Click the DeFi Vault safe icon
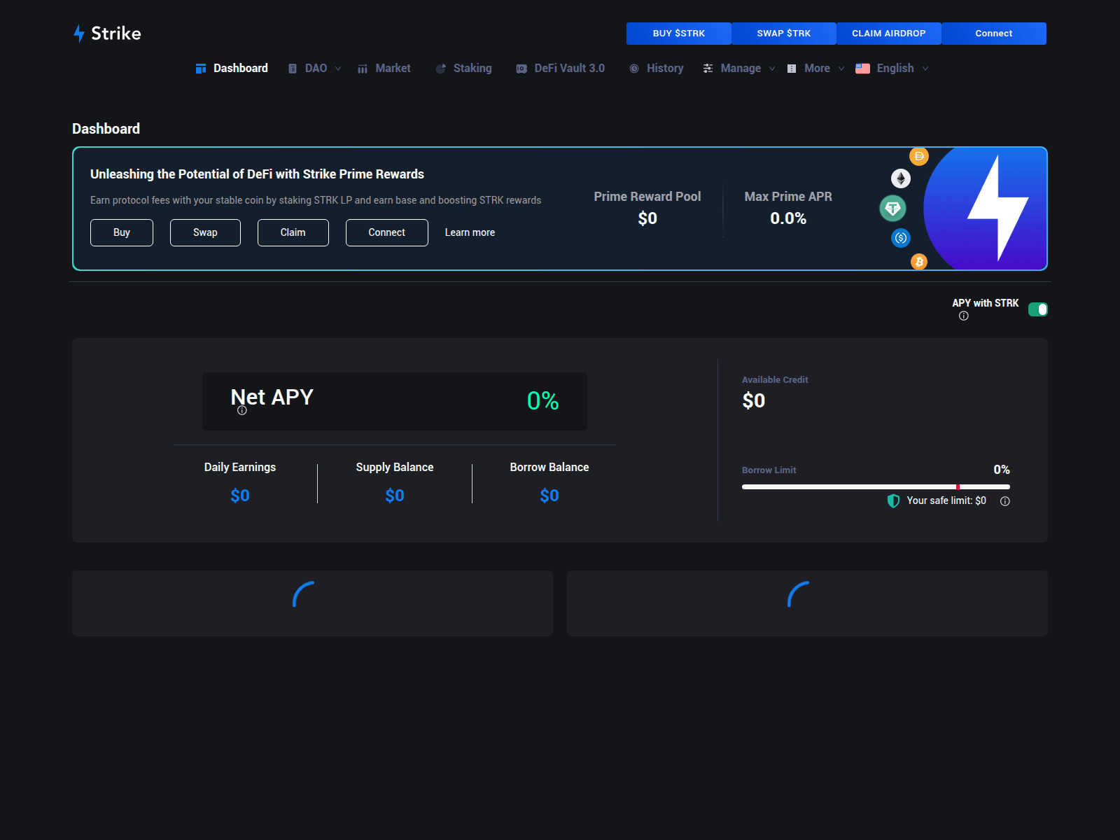The width and height of the screenshot is (1120, 840). 521,69
